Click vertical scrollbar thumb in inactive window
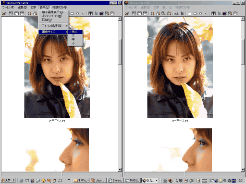 243,52
